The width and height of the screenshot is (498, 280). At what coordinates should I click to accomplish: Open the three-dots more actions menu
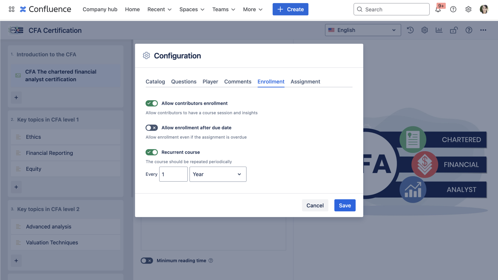coord(483,30)
